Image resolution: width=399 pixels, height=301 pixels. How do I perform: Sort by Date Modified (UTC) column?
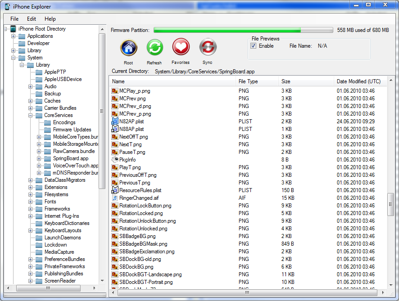(x=360, y=81)
